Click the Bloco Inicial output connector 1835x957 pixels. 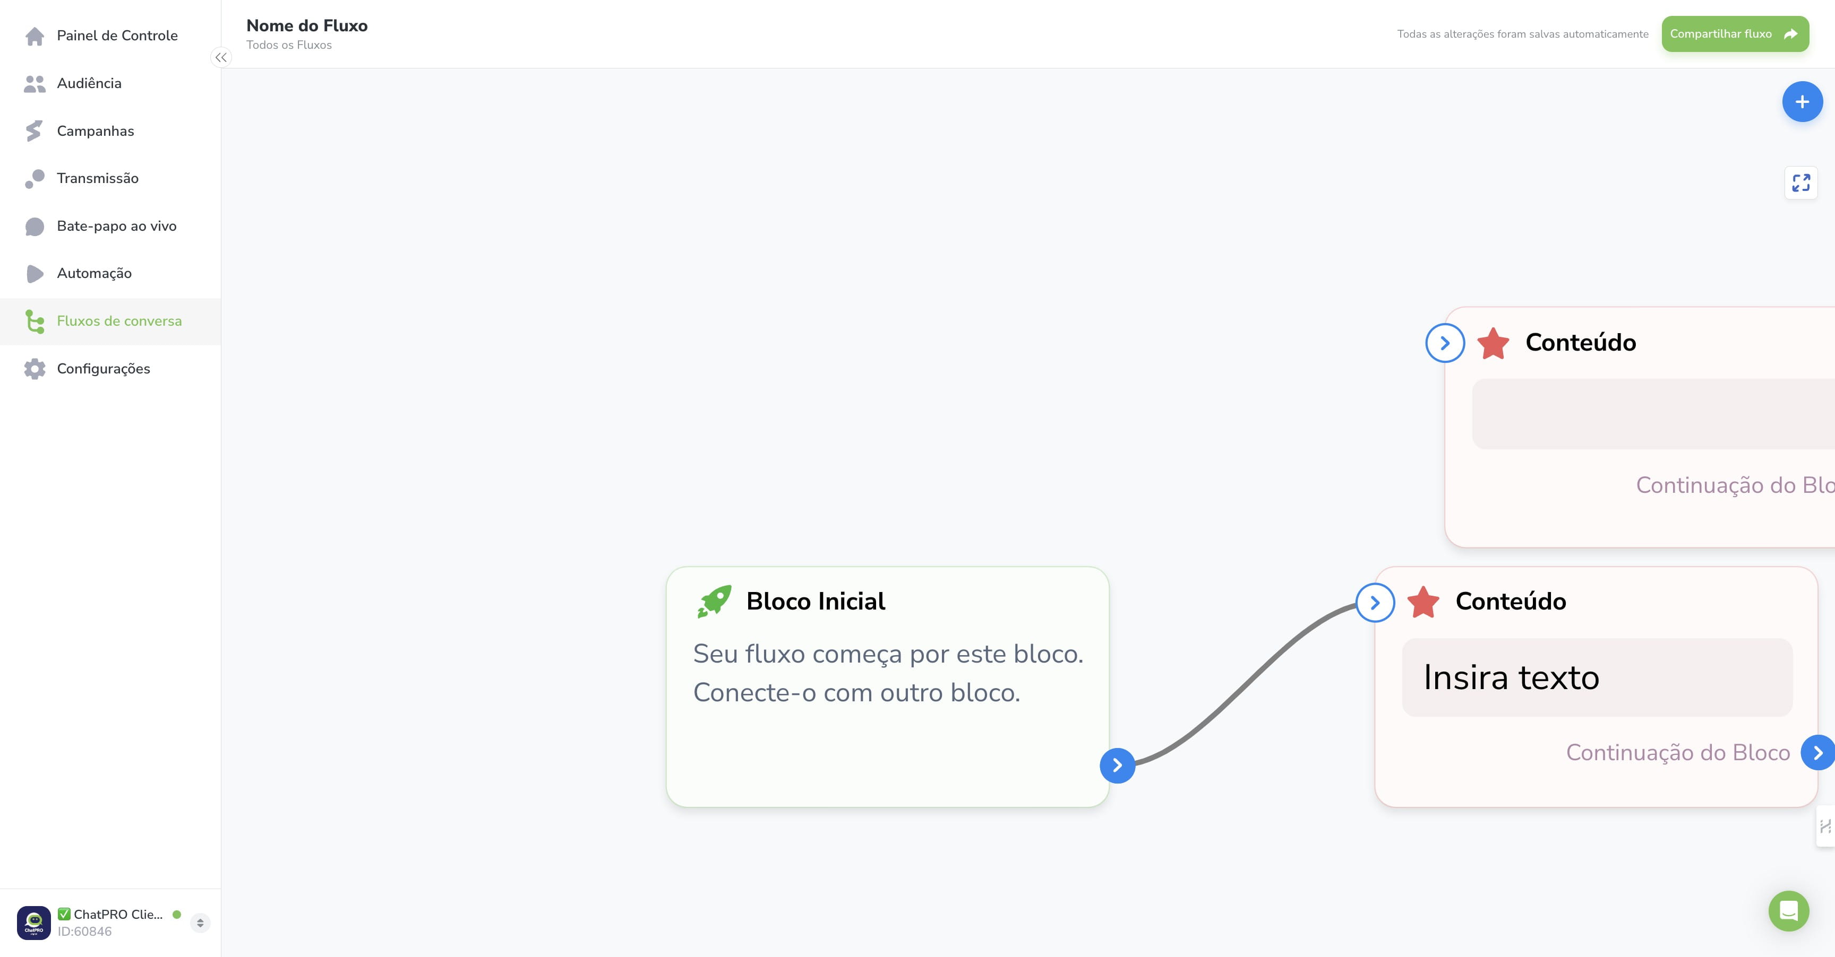pyautogui.click(x=1117, y=765)
